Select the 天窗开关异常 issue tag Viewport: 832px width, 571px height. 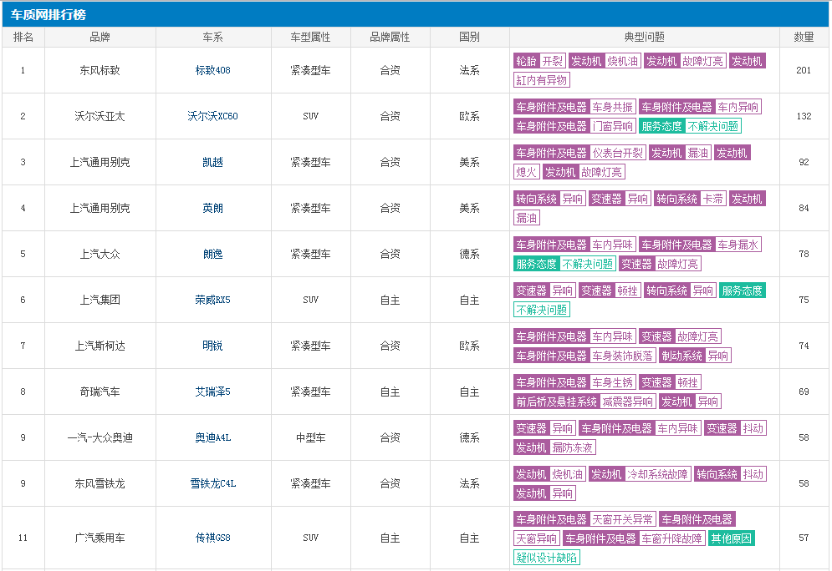coord(622,519)
